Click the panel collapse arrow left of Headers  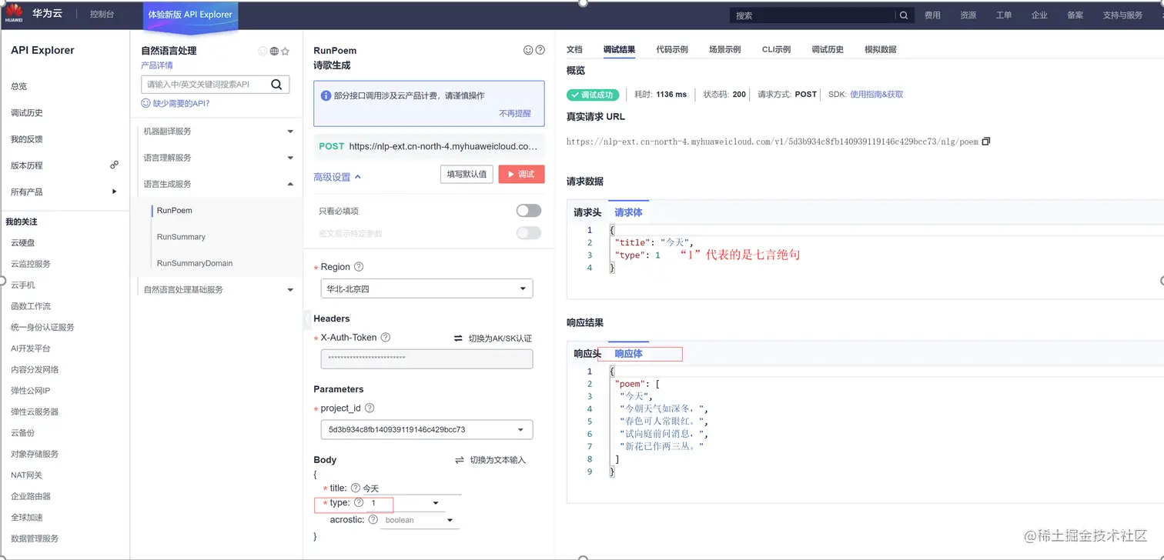[x=307, y=318]
